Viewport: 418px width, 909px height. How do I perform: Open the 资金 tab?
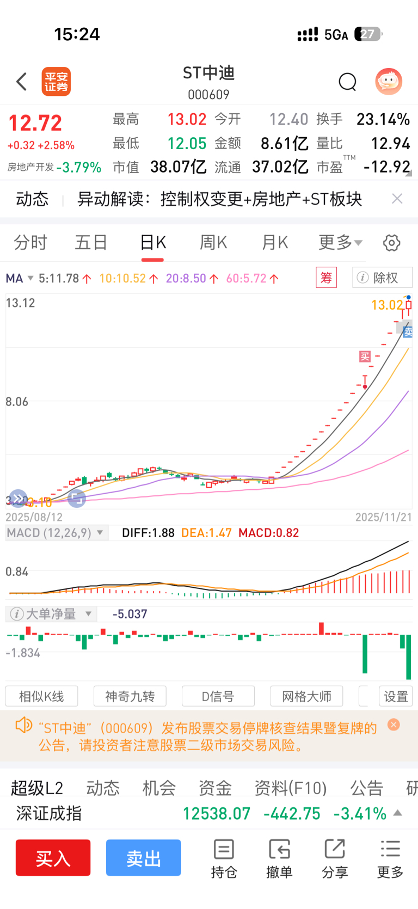coord(215,788)
